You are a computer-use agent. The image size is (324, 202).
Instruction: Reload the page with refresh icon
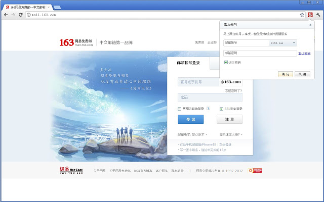coord(20,15)
